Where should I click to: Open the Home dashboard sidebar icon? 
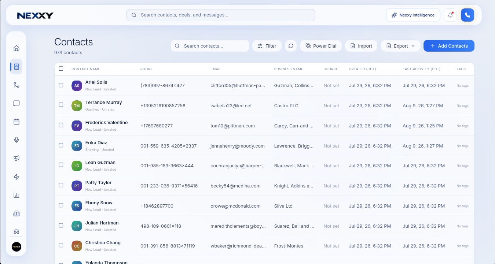[16, 48]
